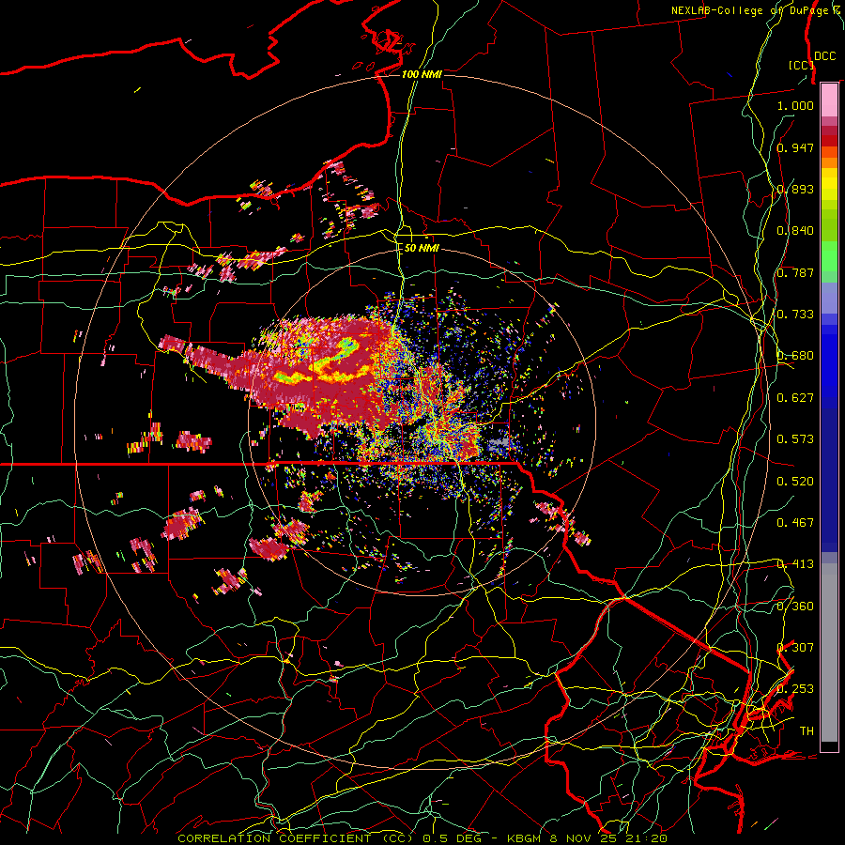Click the TH threshold label
This screenshot has width=845, height=845.
[x=807, y=730]
